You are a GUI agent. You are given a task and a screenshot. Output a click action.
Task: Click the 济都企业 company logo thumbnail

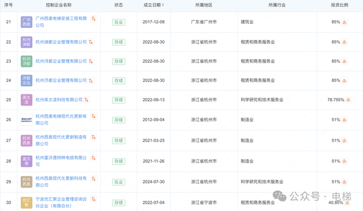click(x=26, y=80)
